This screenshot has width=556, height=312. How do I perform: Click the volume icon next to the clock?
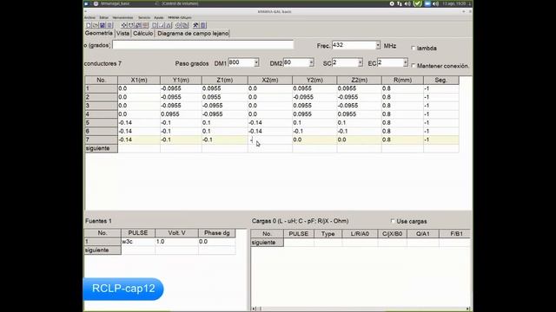[x=436, y=3]
